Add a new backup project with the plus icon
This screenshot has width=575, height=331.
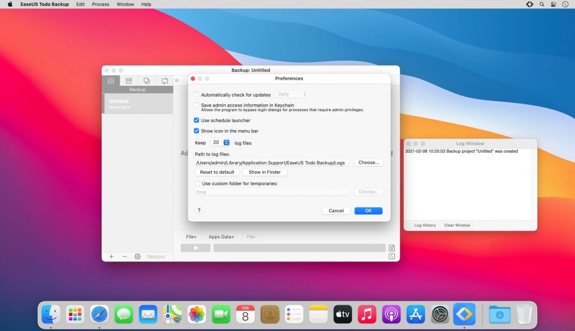point(111,256)
